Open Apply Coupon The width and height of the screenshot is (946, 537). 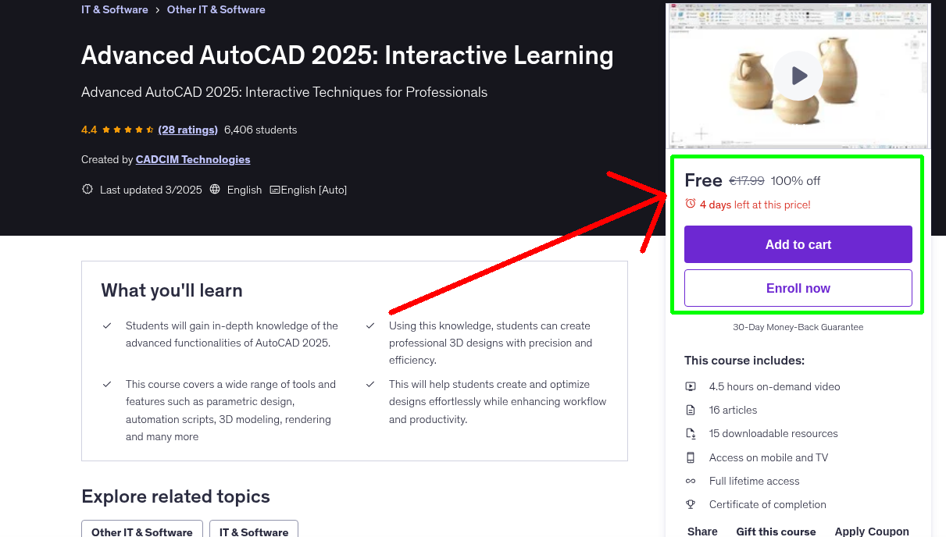point(872,531)
